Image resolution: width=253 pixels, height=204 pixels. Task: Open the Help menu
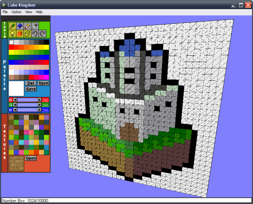pyautogui.click(x=39, y=12)
